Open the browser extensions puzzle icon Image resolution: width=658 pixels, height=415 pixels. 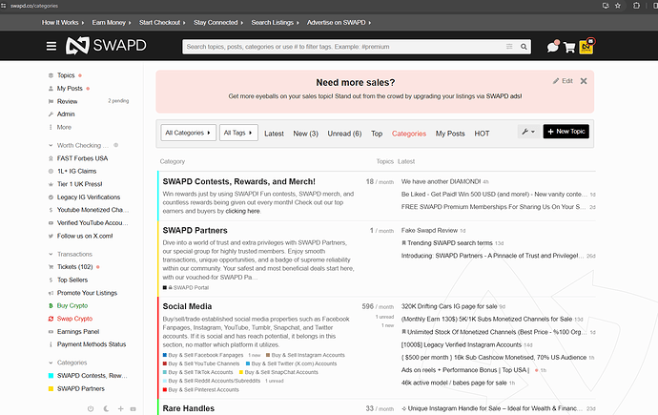637,6
